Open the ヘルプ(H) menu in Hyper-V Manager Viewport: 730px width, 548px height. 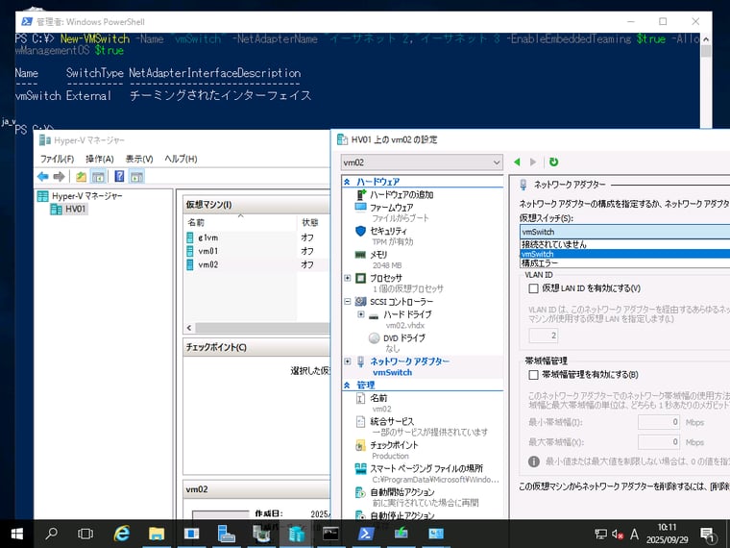click(x=181, y=159)
